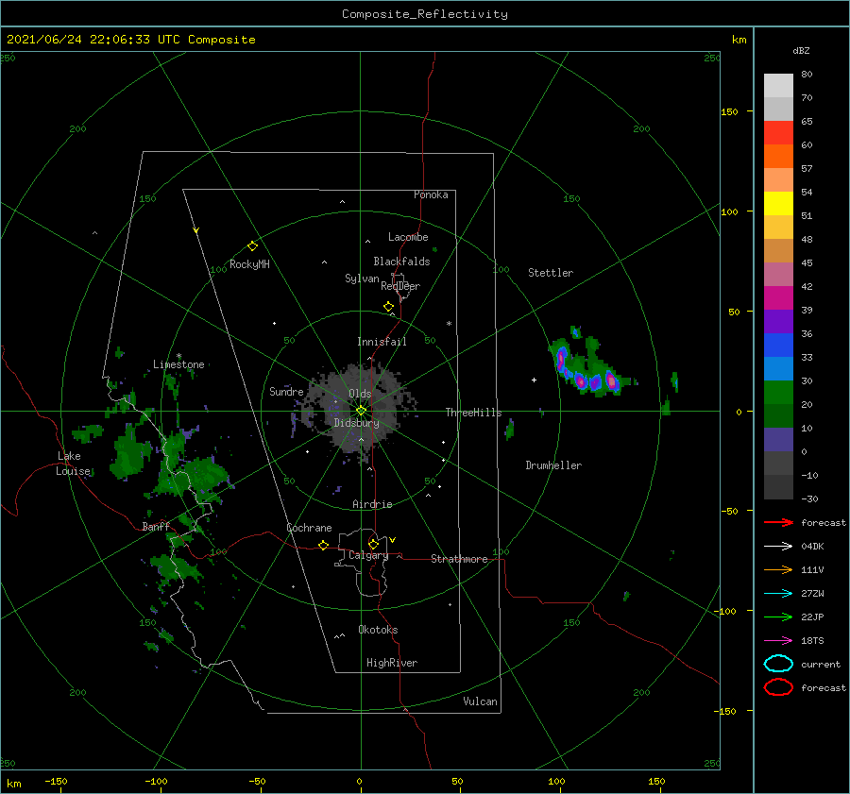Screen dimensions: 850x794
Task: Click the bright green 30-20 dBZ swatch
Action: click(x=778, y=393)
